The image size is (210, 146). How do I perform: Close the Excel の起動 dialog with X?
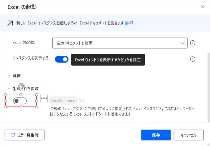(x=202, y=7)
